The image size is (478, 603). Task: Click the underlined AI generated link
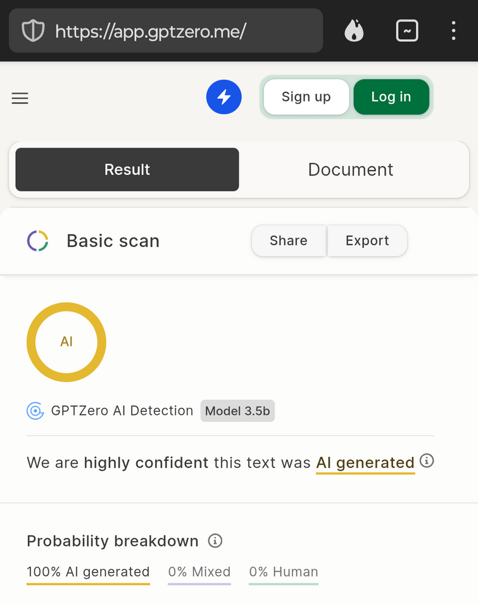pos(365,463)
